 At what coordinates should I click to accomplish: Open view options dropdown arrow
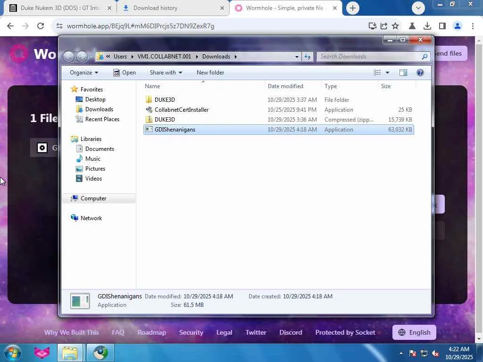click(x=387, y=73)
